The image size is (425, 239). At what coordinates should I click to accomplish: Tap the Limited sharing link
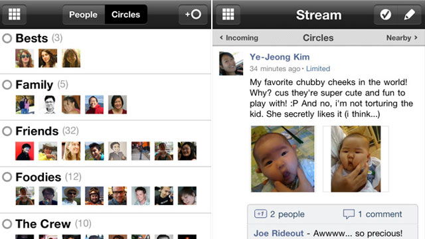(318, 68)
